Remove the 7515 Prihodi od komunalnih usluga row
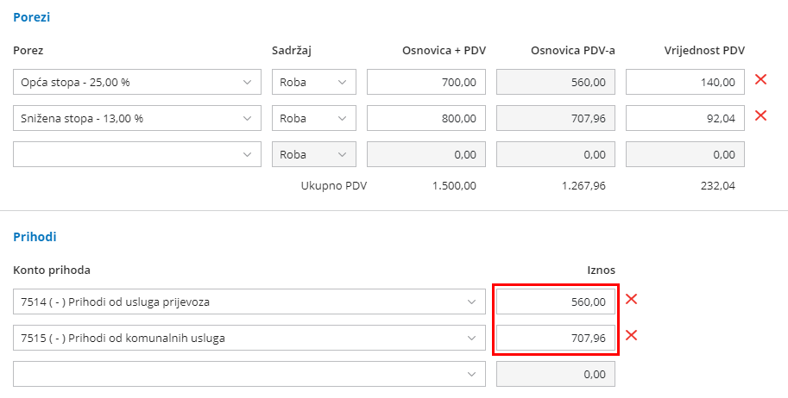Viewport: 788px width, 398px height. tap(631, 335)
